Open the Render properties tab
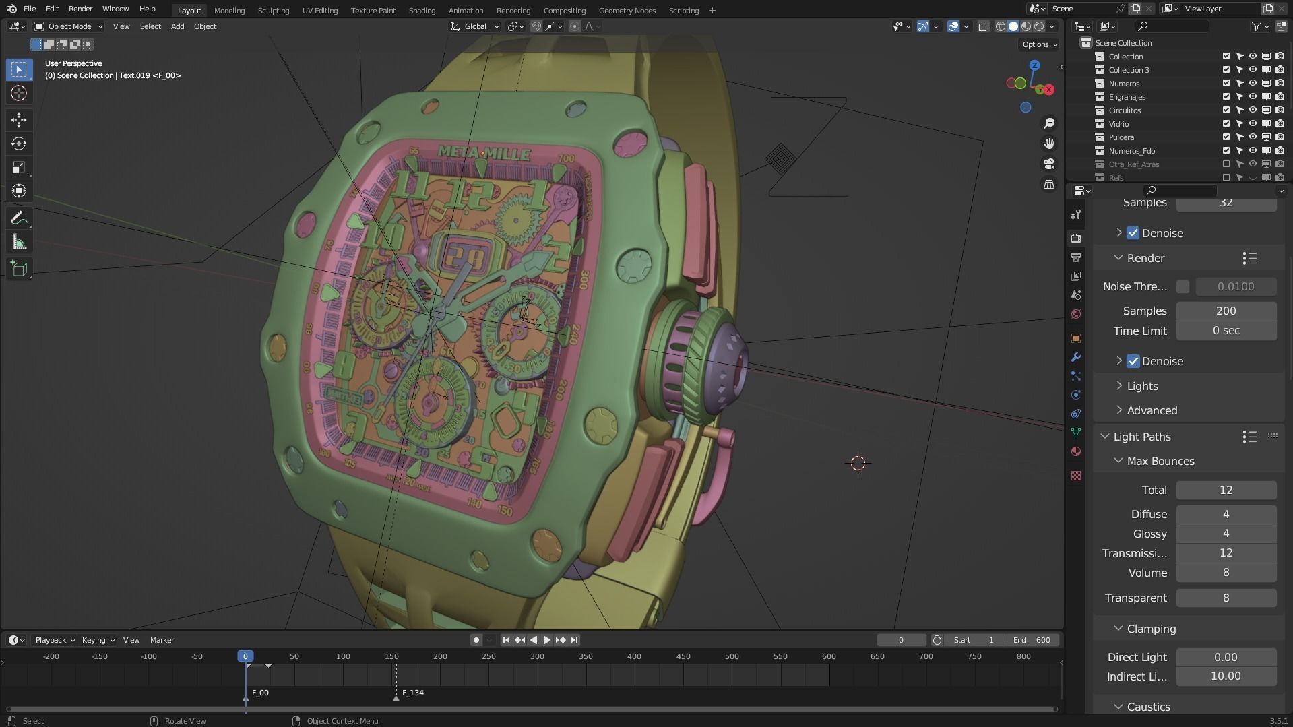 1076,239
